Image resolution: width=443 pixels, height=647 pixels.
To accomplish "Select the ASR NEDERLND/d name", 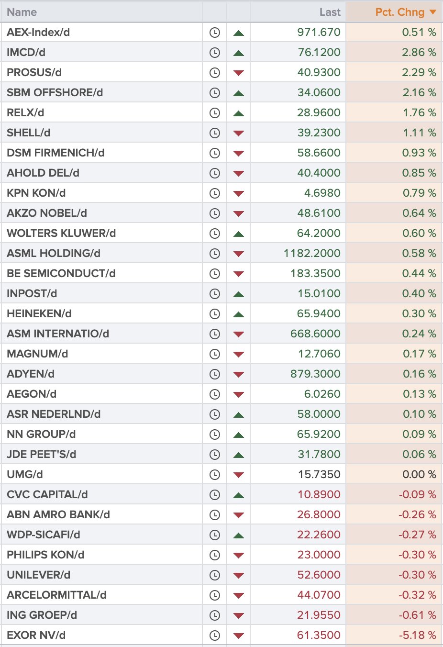I will [54, 414].
